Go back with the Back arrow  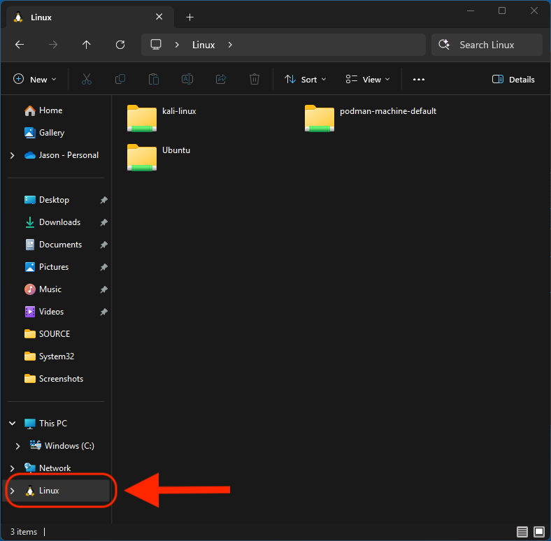coord(20,45)
